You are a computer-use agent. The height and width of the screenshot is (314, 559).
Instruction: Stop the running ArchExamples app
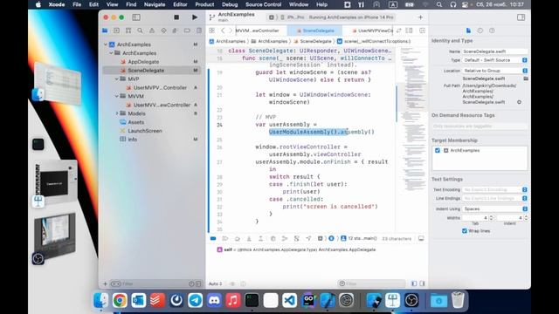coord(176,17)
